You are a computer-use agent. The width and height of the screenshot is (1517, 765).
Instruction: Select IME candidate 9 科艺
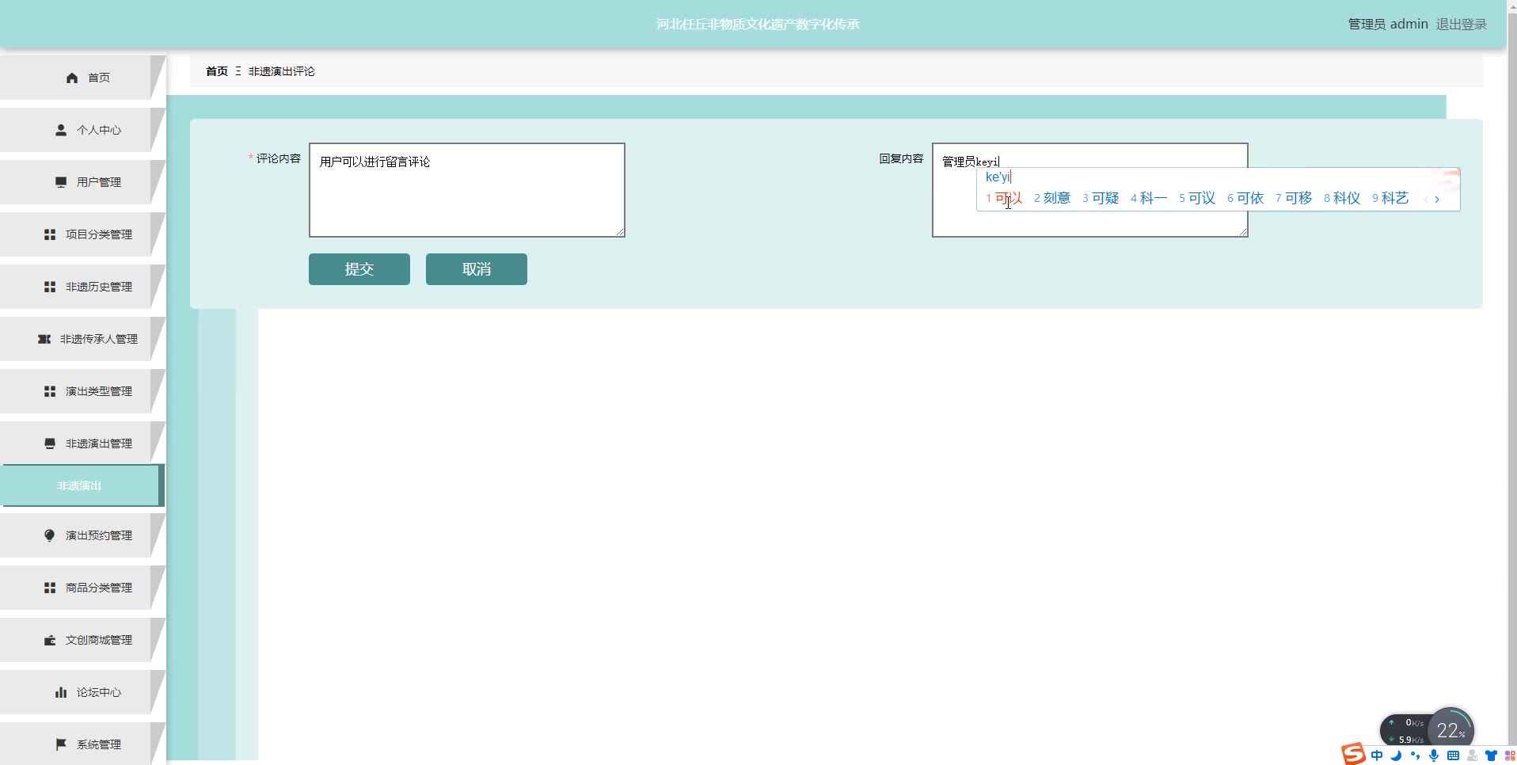pyautogui.click(x=1390, y=198)
